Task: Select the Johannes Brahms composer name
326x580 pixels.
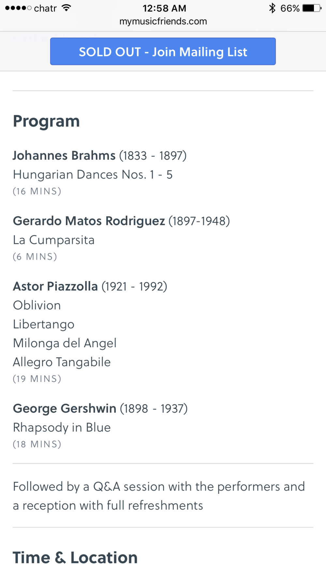Action: coord(64,156)
